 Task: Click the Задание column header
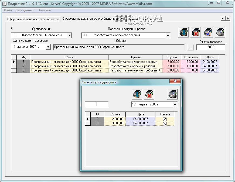click(135, 57)
